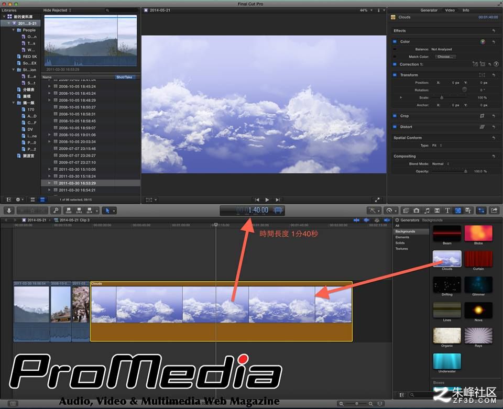The image size is (503, 409).
Task: Click the append clip edit button
Action: tap(90, 211)
